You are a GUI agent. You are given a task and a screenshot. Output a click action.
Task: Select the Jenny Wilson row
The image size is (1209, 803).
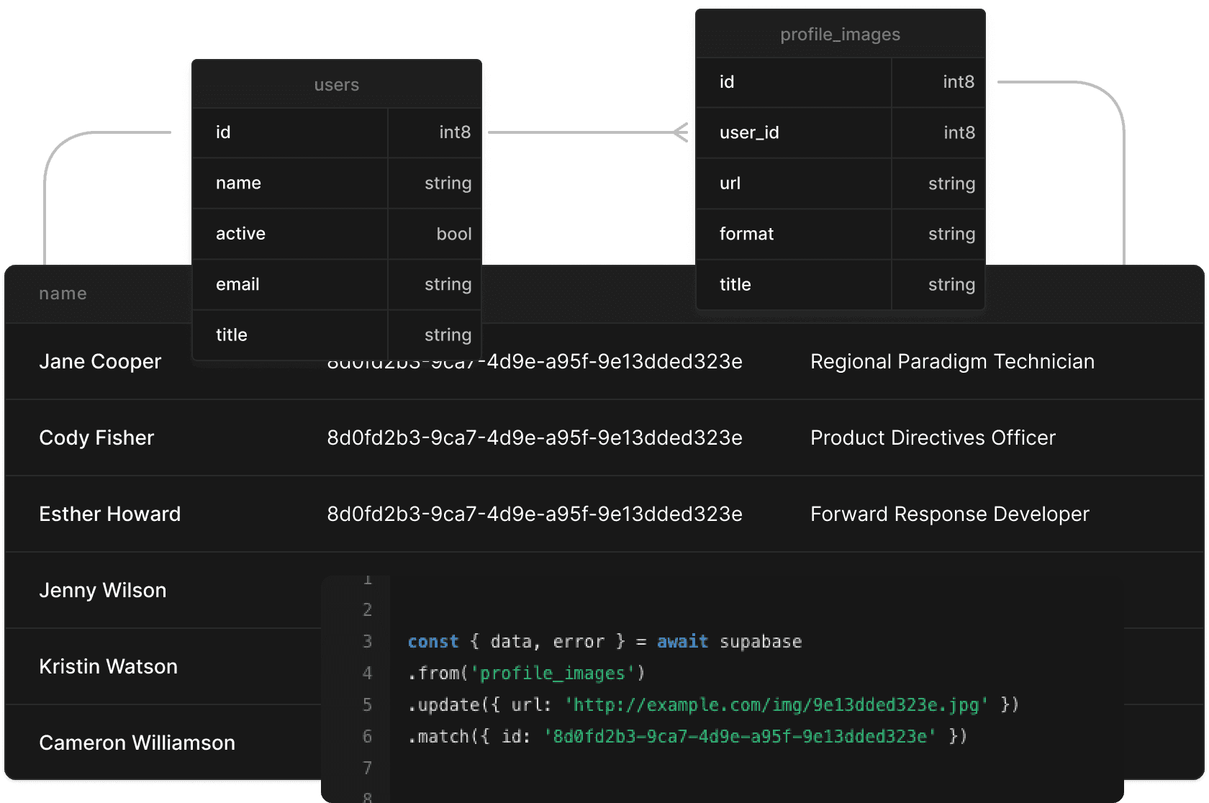[101, 590]
